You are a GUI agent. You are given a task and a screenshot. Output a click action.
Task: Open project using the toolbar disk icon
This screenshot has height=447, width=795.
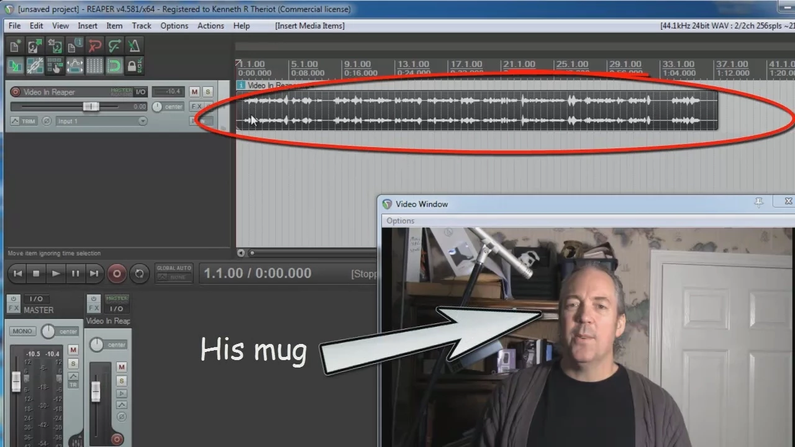(35, 46)
